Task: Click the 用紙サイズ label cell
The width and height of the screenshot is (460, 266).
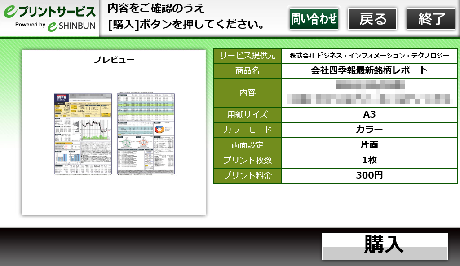Action: 248,114
